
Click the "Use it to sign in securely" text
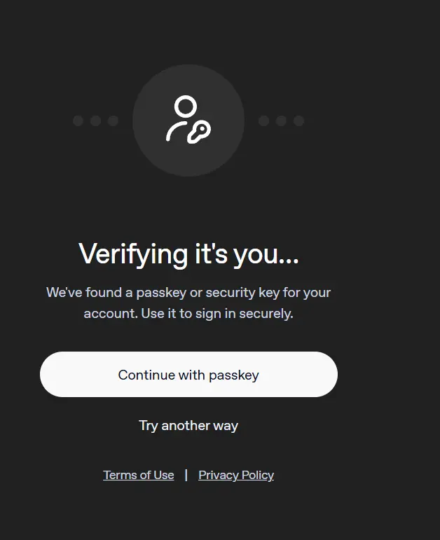217,314
